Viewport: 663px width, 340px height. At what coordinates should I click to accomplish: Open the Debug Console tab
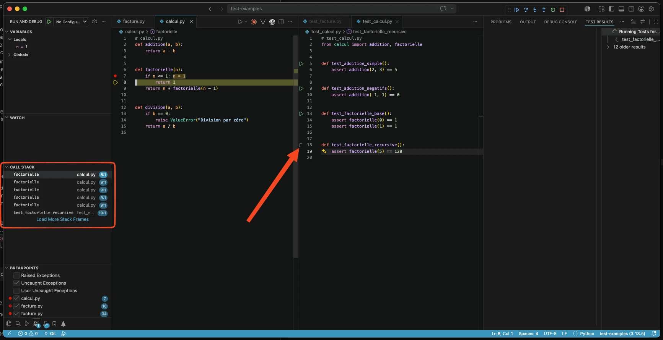(560, 22)
